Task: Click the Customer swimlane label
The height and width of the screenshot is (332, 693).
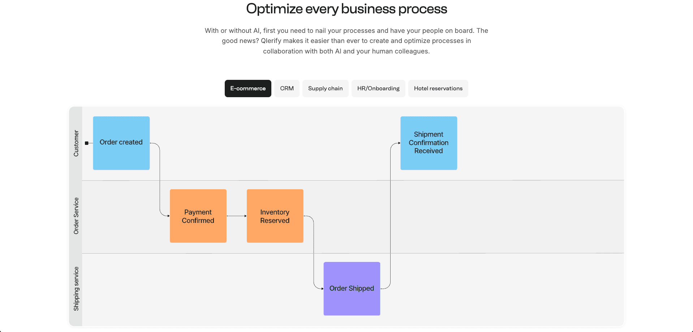Action: tap(76, 143)
